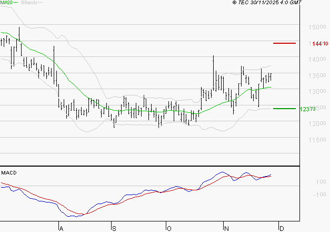The width and height of the screenshot is (330, 232).
Task: Click the D month marker on time axis
Action: click(282, 228)
